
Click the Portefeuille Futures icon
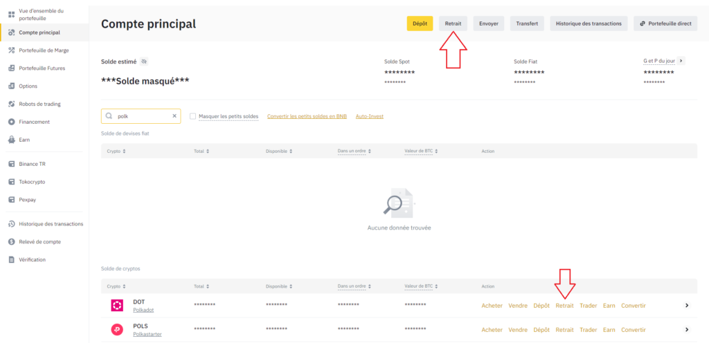coord(12,68)
